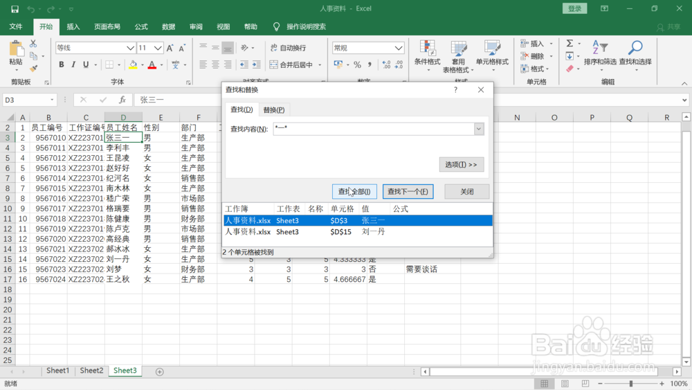Image resolution: width=692 pixels, height=390 pixels.
Task: Click the center align icon
Action: point(215,64)
